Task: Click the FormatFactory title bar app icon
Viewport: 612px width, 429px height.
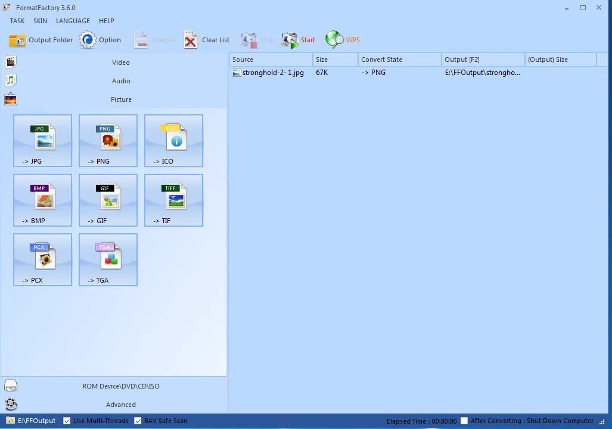Action: [x=7, y=7]
